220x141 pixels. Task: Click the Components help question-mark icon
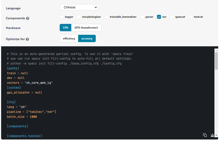point(28,18)
